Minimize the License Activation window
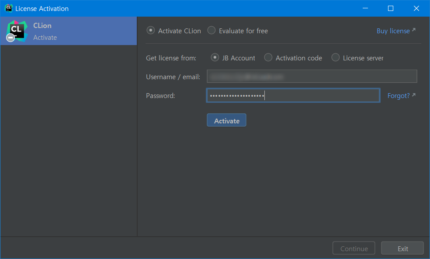 click(x=365, y=8)
